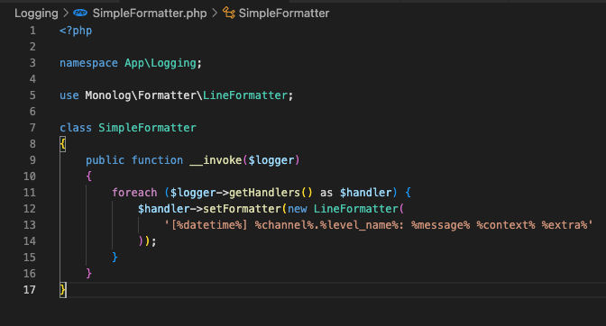Click the __invoke method name
Viewport: 606px width, 326px height.
click(216, 160)
